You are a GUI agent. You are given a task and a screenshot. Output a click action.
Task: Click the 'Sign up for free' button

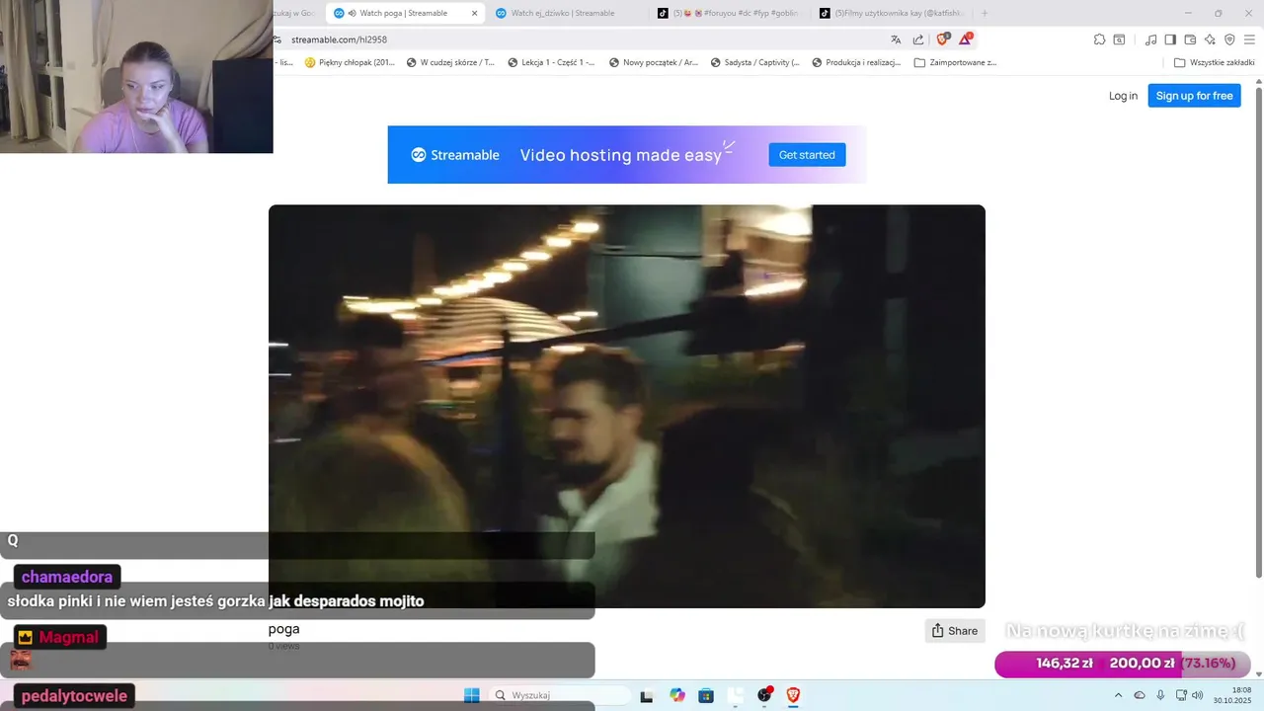[x=1194, y=96]
